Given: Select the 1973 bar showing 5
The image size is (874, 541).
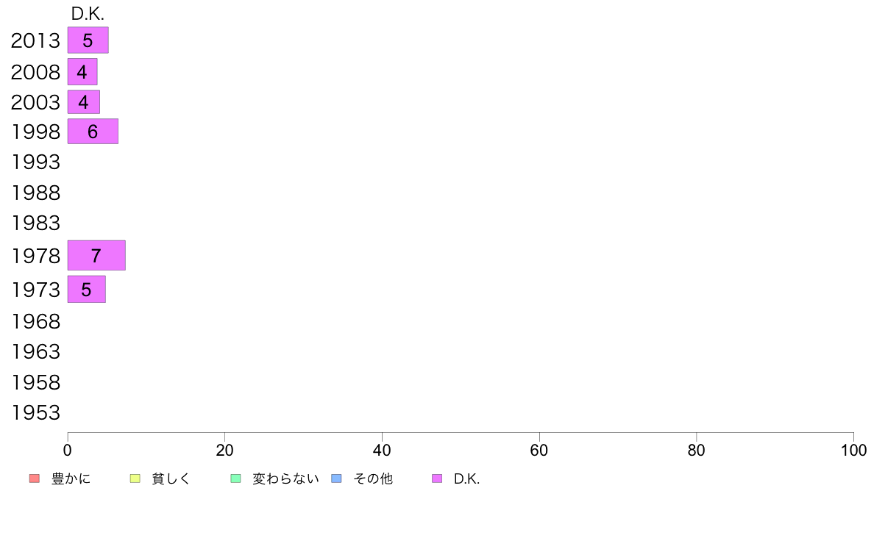Looking at the screenshot, I should click(86, 289).
